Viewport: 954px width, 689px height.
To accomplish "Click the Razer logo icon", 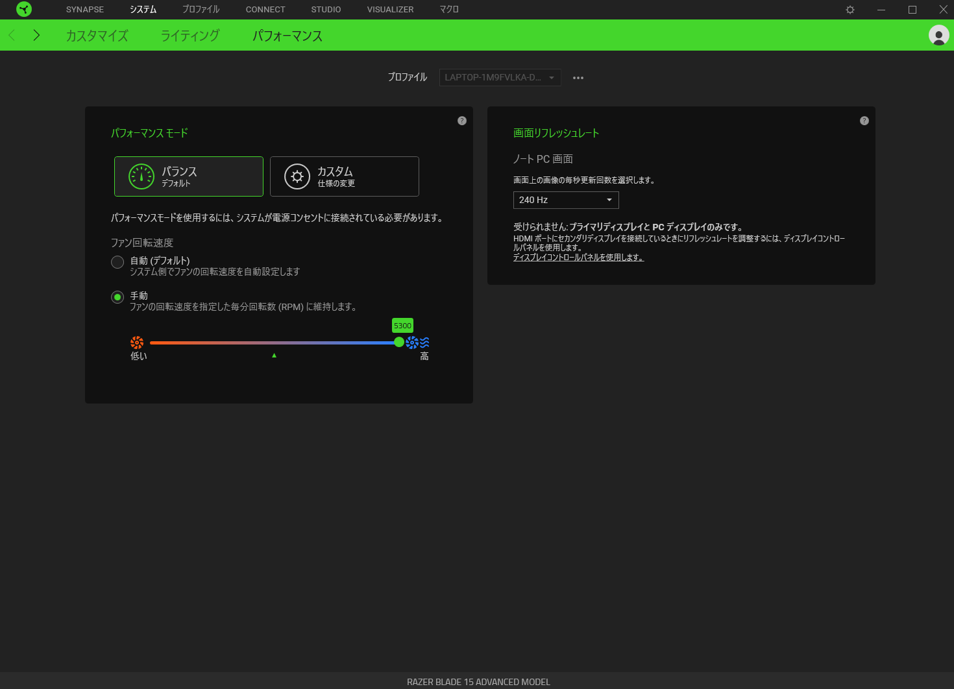I will click(x=24, y=9).
